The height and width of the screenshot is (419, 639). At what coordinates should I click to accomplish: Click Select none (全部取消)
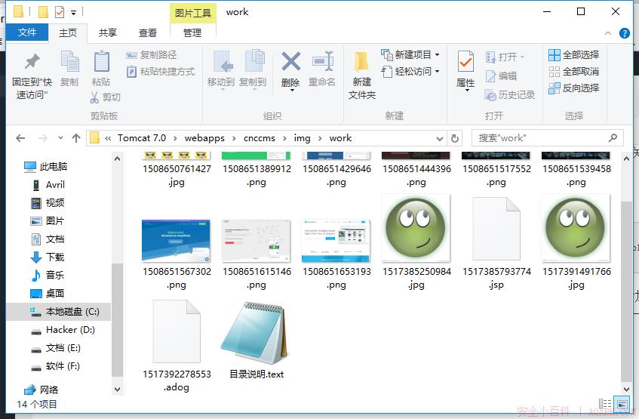click(574, 72)
